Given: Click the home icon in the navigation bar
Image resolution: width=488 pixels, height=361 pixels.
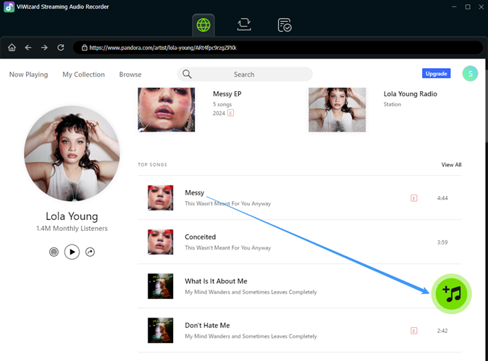Looking at the screenshot, I should (12, 48).
